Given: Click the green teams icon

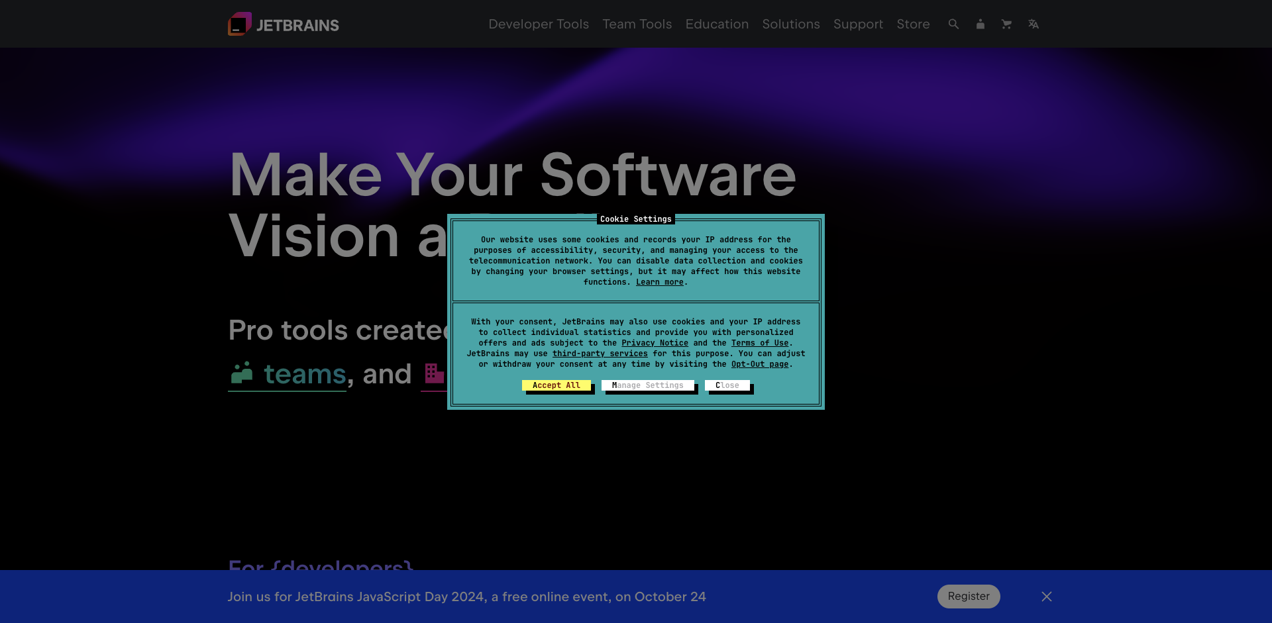Looking at the screenshot, I should [x=242, y=373].
